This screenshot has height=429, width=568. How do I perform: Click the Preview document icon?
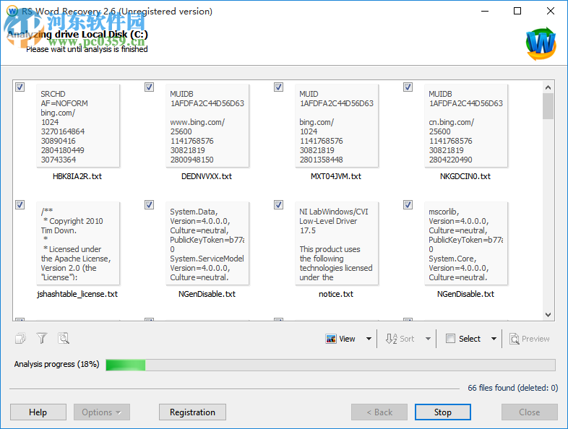tap(515, 339)
